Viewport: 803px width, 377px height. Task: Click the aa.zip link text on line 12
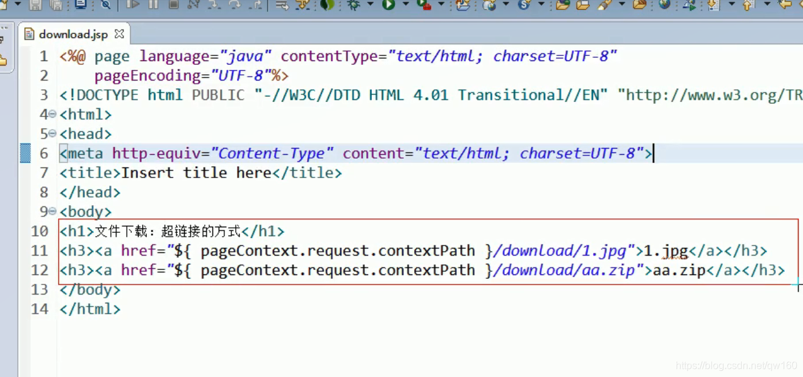point(679,270)
